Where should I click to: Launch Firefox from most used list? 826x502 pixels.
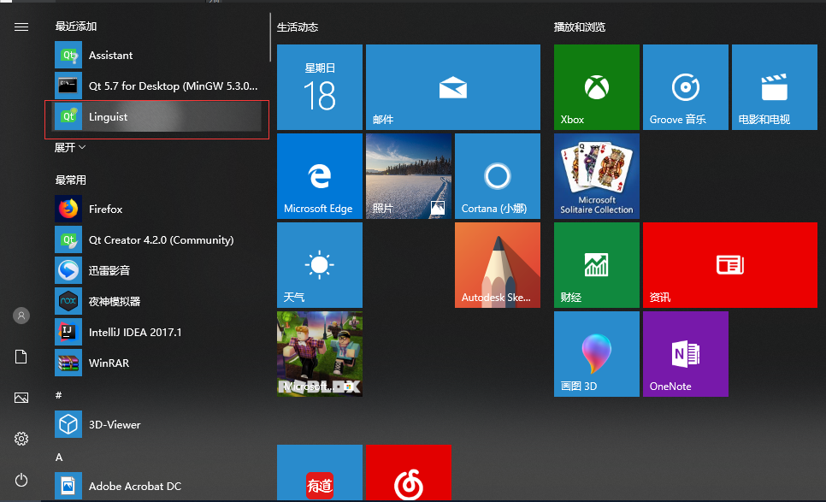pyautogui.click(x=106, y=209)
